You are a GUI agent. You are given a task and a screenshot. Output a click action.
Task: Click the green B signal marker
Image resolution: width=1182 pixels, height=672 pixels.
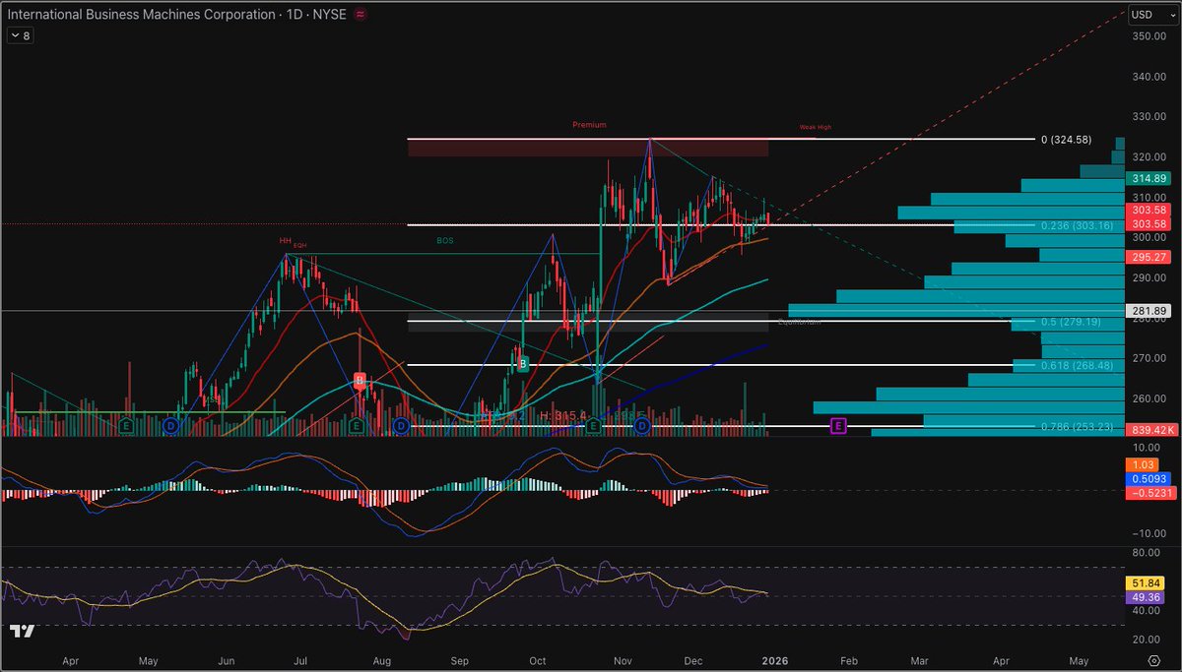(x=524, y=363)
